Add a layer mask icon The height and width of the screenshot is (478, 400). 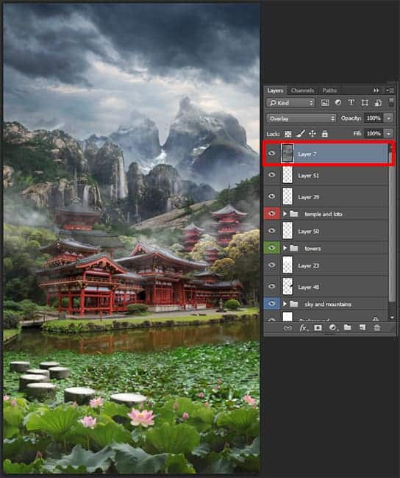(318, 328)
